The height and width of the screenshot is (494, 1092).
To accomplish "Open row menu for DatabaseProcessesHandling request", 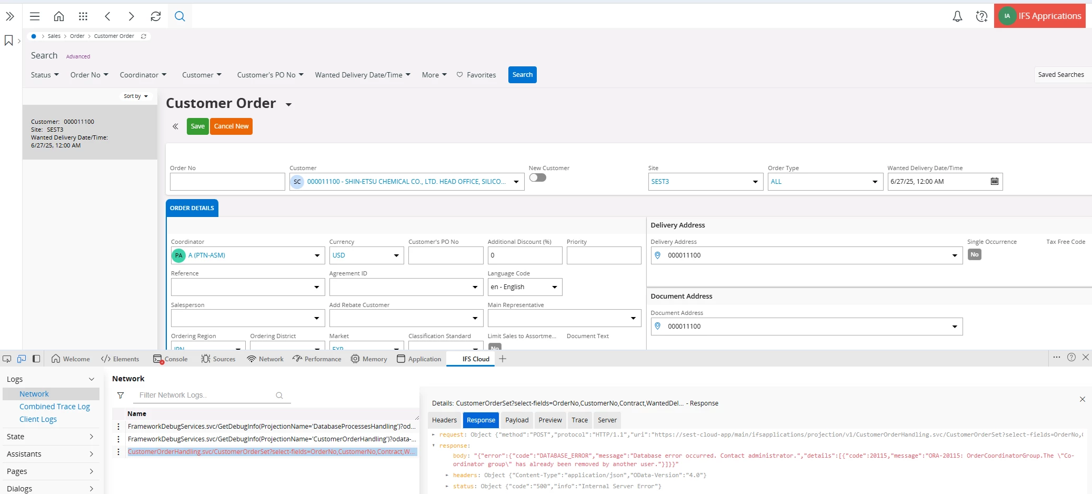I will point(118,427).
